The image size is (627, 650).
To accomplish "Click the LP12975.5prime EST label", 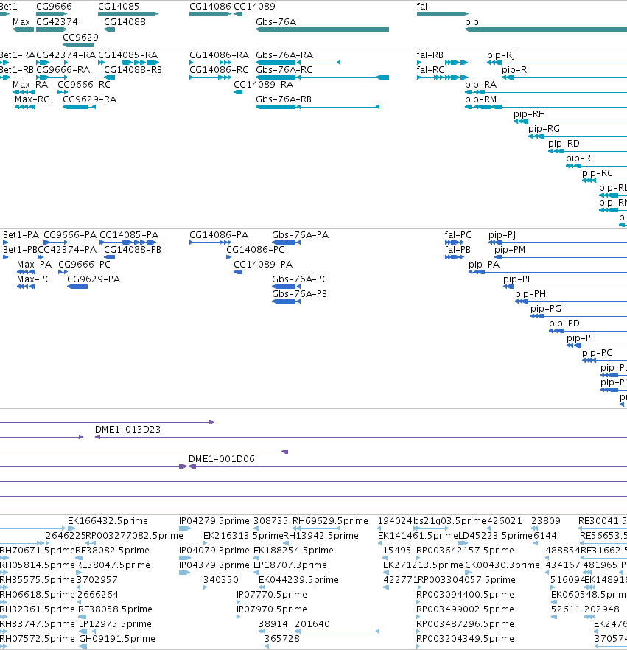I will [115, 624].
